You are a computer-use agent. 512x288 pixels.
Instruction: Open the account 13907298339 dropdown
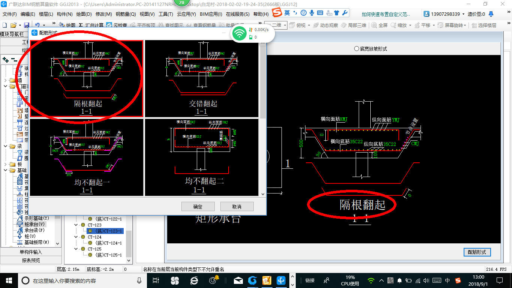pos(463,14)
